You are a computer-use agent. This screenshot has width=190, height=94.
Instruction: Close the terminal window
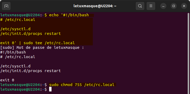click(184, 6)
